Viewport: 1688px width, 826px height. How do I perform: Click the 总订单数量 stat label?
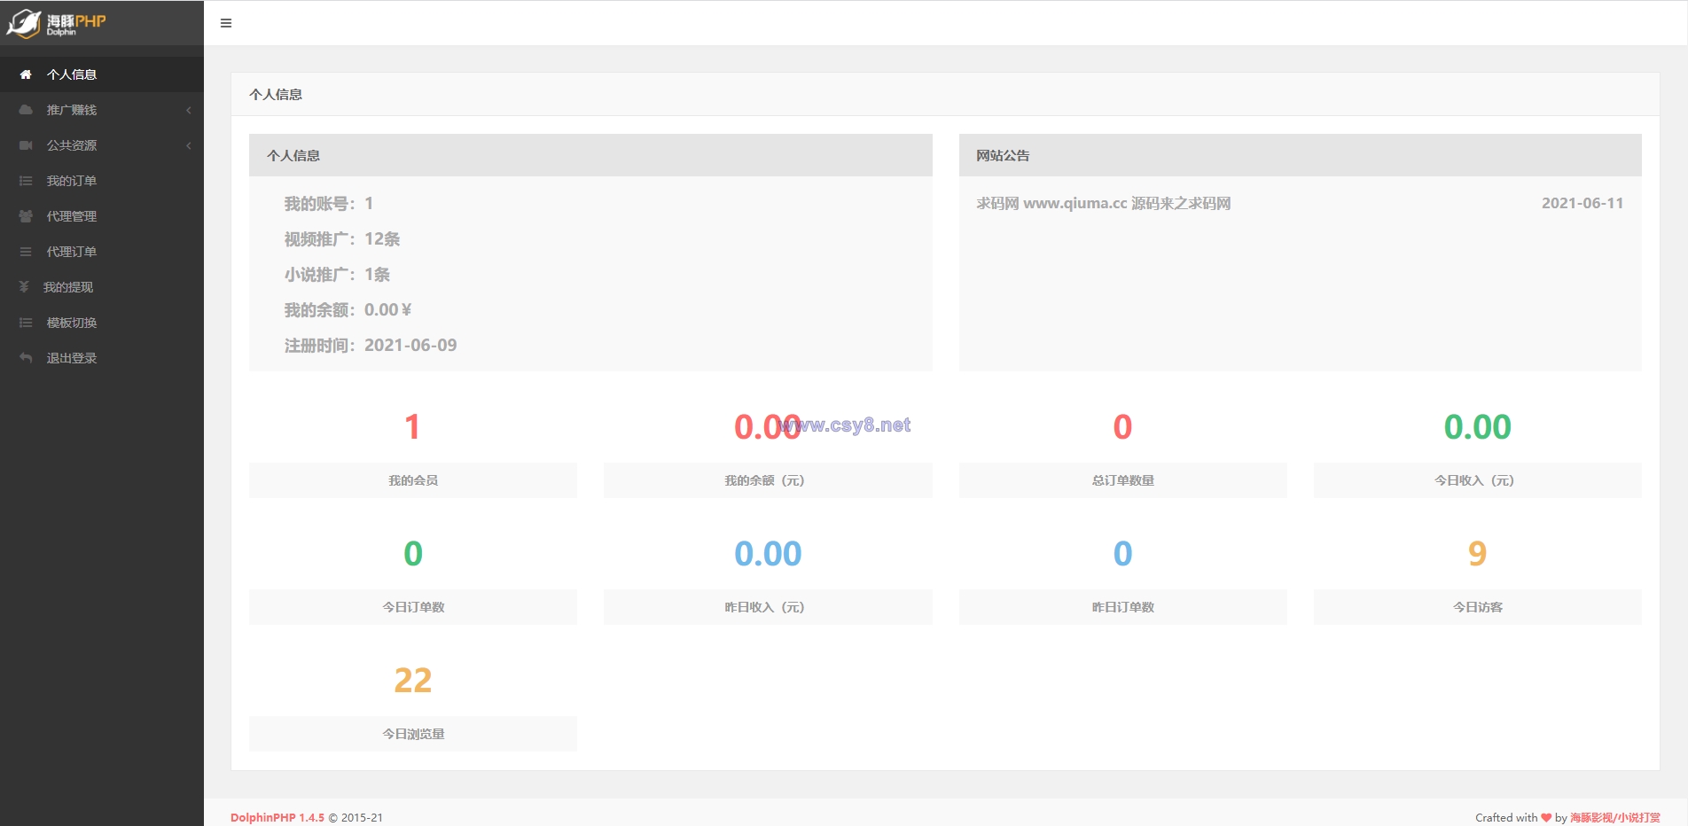pos(1123,480)
